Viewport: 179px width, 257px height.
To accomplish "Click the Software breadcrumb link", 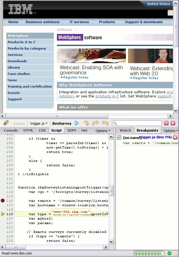I will 64,30.
